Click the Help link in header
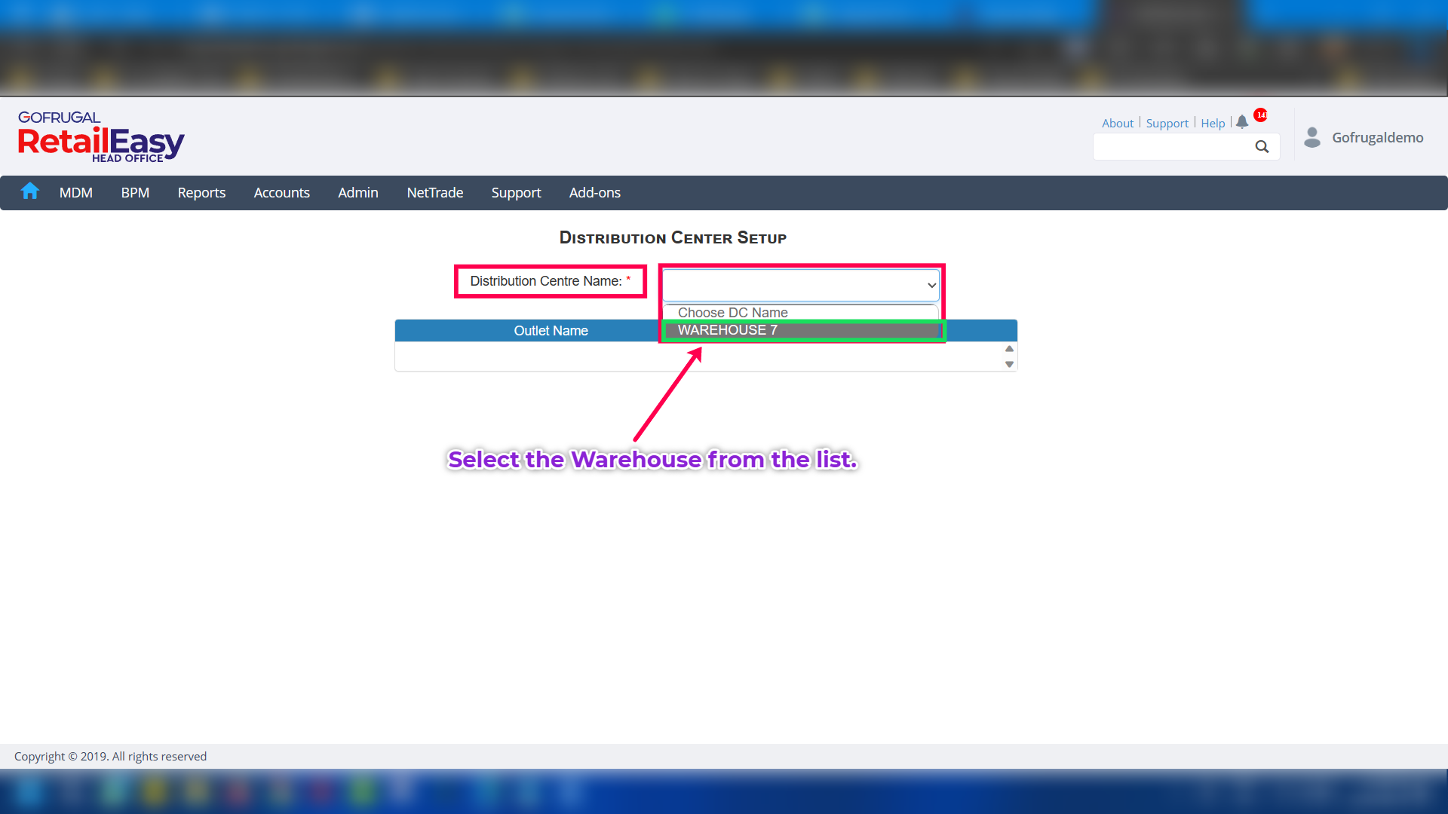This screenshot has height=814, width=1448. pos(1212,123)
